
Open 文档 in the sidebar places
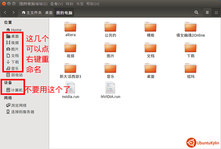coord(12,56)
